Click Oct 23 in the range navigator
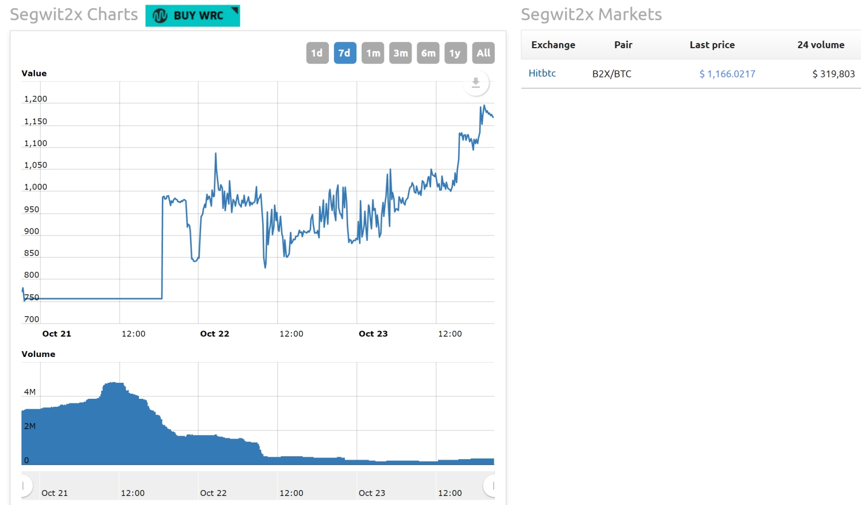The width and height of the screenshot is (861, 505). pyautogui.click(x=372, y=493)
